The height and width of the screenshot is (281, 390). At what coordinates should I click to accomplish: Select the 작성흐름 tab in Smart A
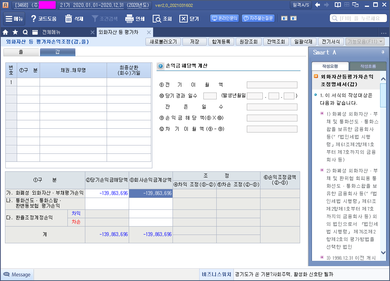[368, 66]
